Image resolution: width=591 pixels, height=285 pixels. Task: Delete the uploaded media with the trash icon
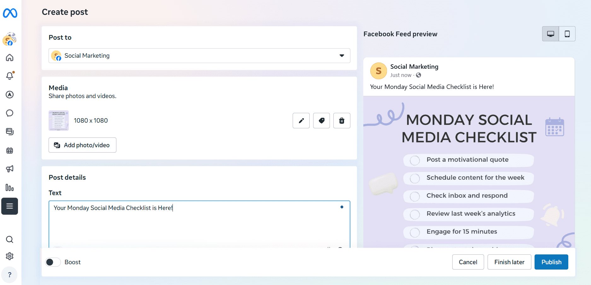pyautogui.click(x=342, y=120)
